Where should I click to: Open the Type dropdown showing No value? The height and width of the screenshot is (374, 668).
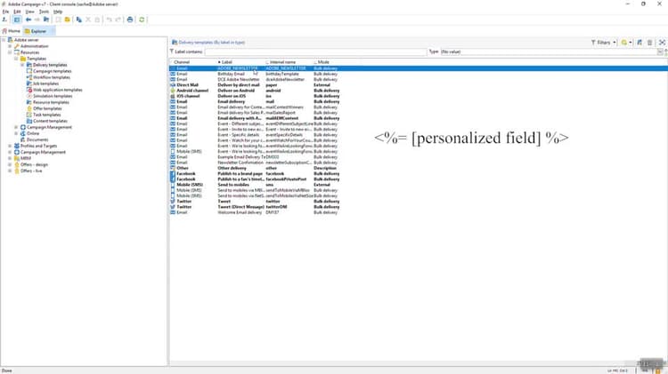(x=660, y=52)
